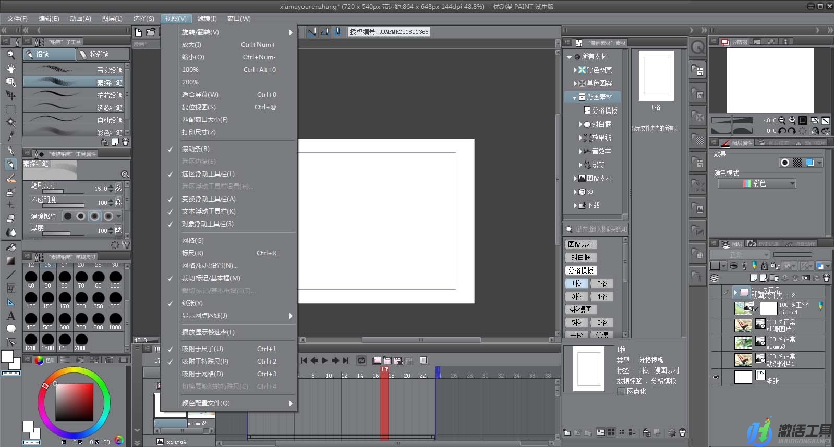Image resolution: width=835 pixels, height=447 pixels.
Task: Select the rectangular marquee selection tool
Action: coord(10,109)
